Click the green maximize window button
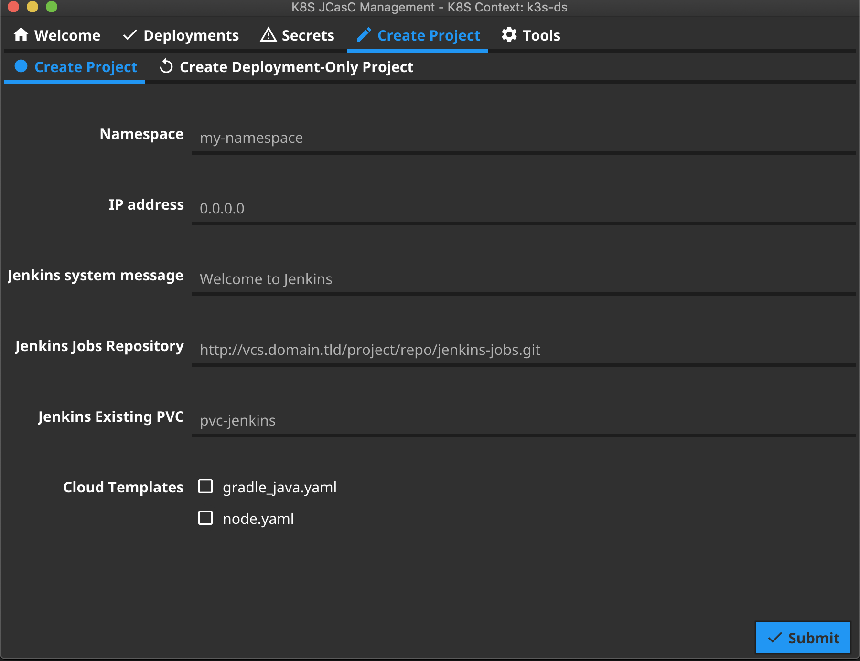 (x=52, y=7)
